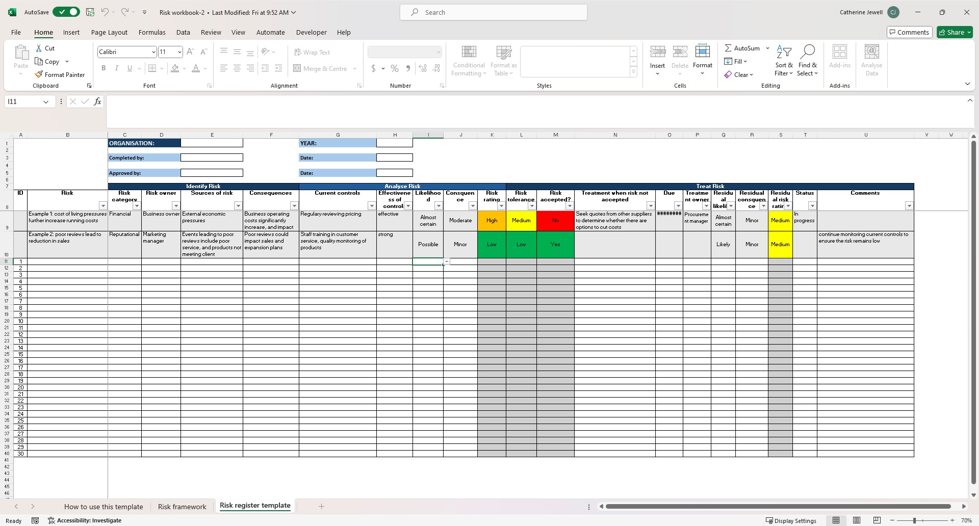Click the Search box in title bar
The image size is (979, 526).
tap(494, 12)
